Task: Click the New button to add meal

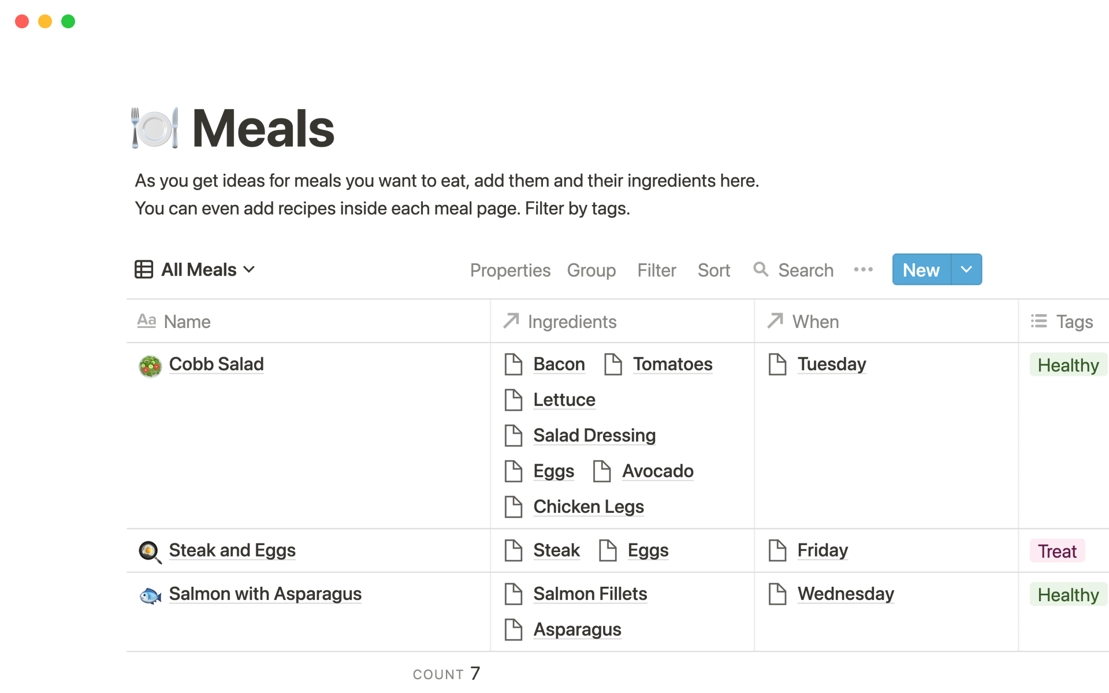Action: (922, 269)
